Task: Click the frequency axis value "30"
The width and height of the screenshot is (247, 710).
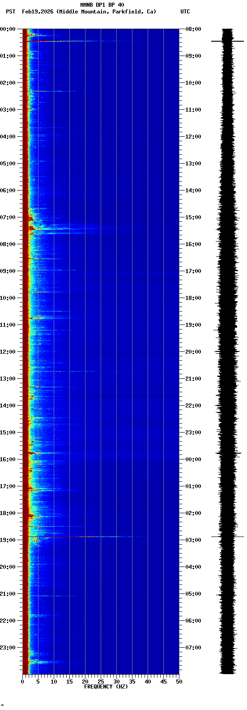Action: click(116, 682)
